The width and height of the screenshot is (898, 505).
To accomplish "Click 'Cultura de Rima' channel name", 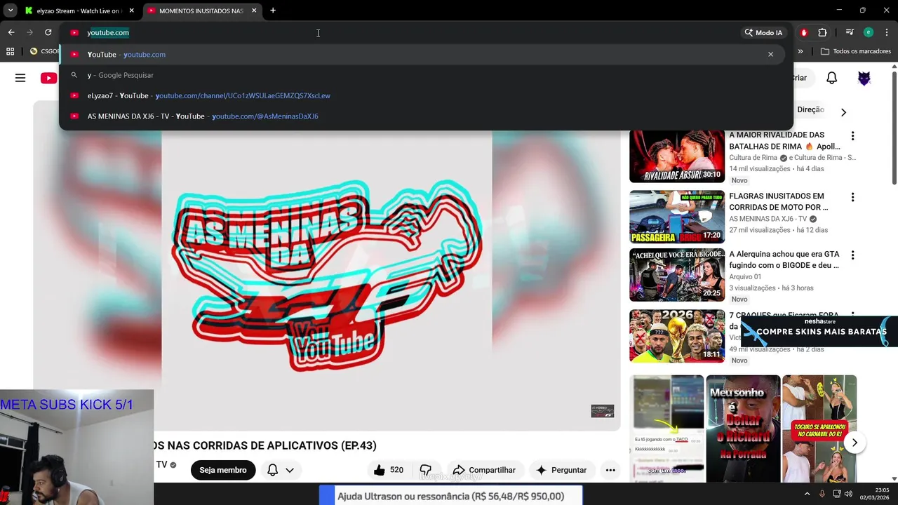I will tap(753, 158).
